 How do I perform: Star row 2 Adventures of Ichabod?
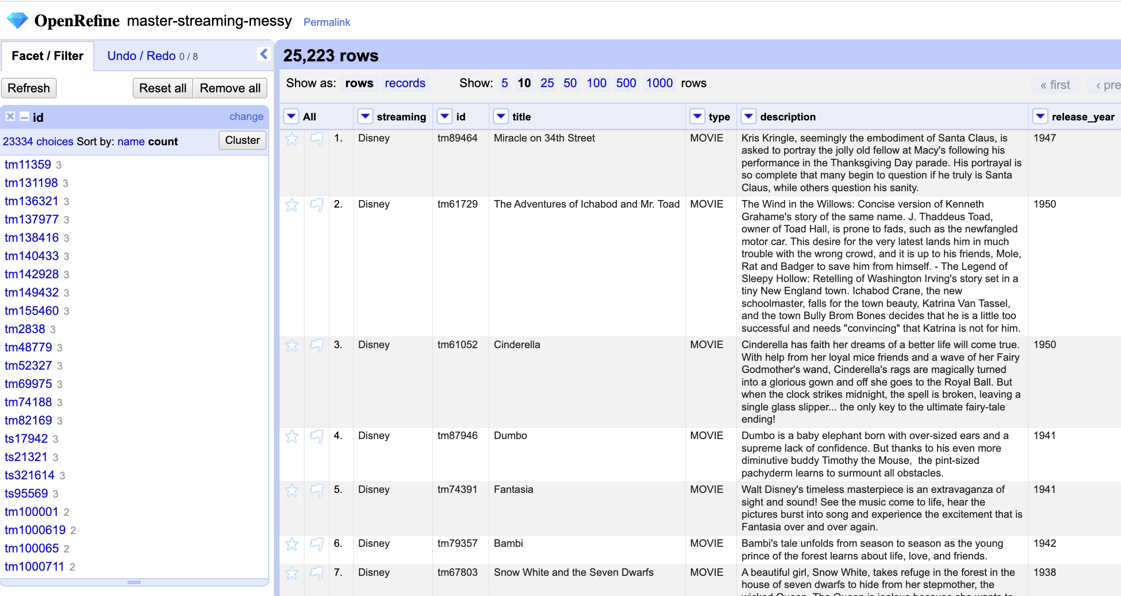pos(292,205)
